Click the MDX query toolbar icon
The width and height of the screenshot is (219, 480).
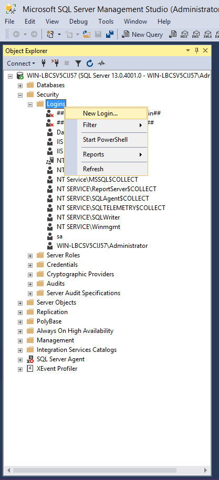184,34
